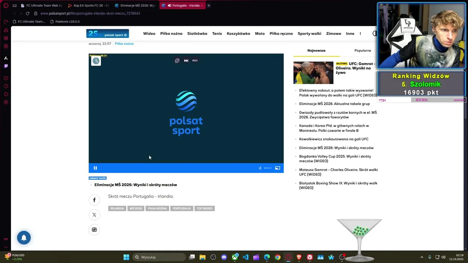This screenshot has width=468, height=263.
Task: Open Eliminacje MŚ 2026 link below the video
Action: pyautogui.click(x=136, y=185)
